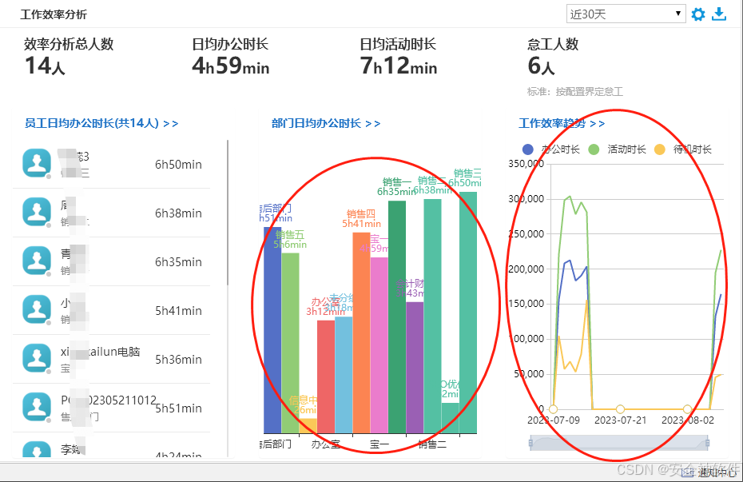
Task: Click the 4h59min daily office duration value
Action: pos(231,66)
